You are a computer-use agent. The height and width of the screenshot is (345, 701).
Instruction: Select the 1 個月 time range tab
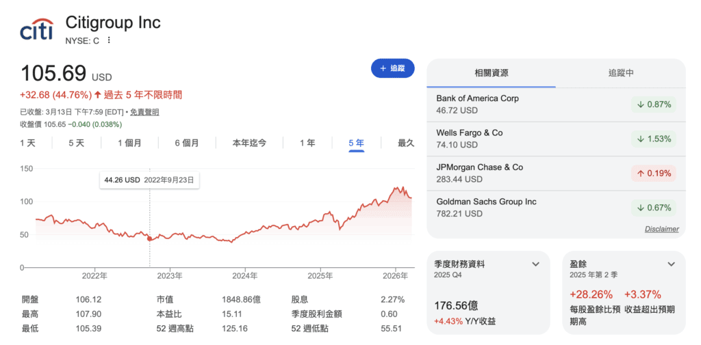coord(129,143)
